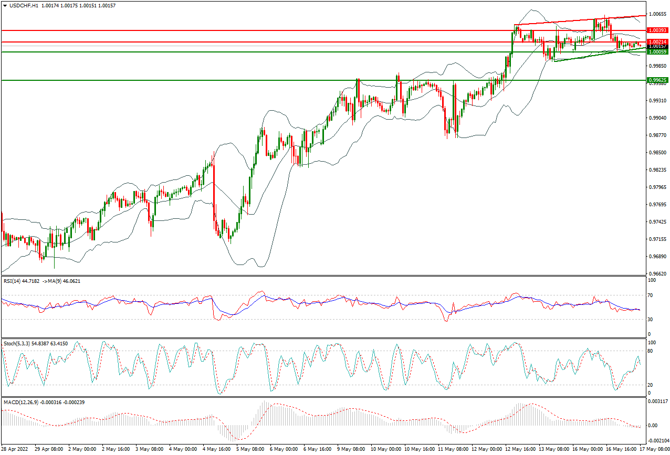Click the OHLC values 1.00174 1.00175 1.00151 1.00157

coord(78,5)
